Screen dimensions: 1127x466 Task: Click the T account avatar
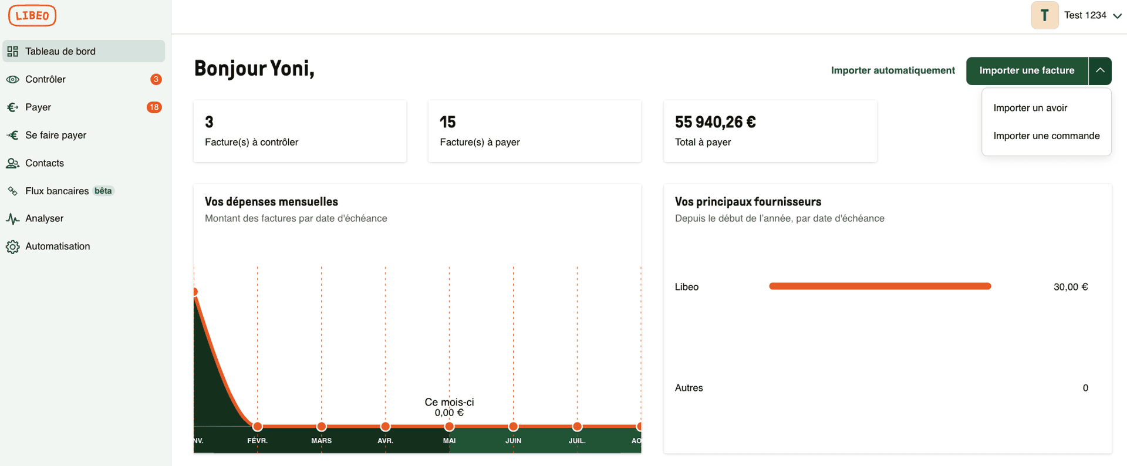[x=1045, y=16]
